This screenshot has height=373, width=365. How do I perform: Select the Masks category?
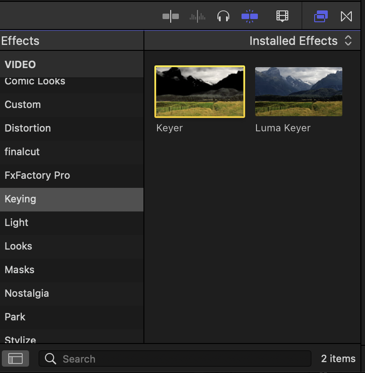click(72, 270)
